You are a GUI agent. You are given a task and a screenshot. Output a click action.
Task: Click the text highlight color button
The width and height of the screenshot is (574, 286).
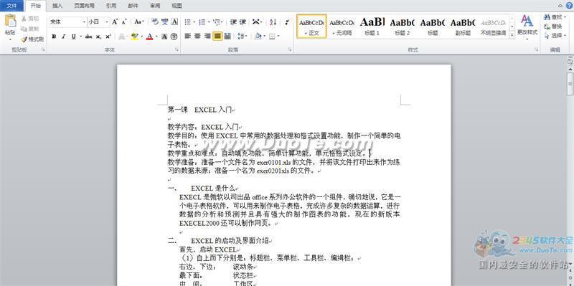134,37
